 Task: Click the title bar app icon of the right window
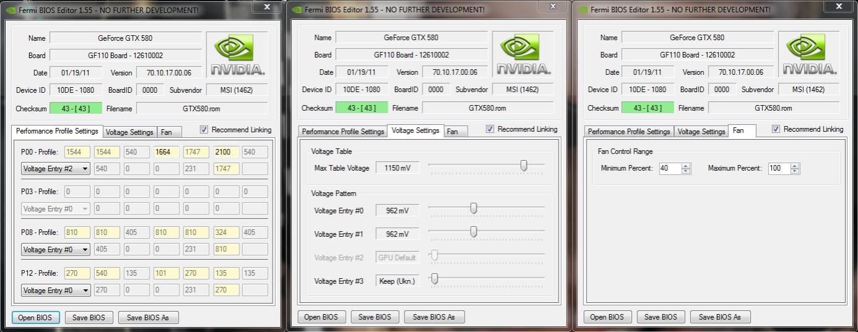pos(582,9)
